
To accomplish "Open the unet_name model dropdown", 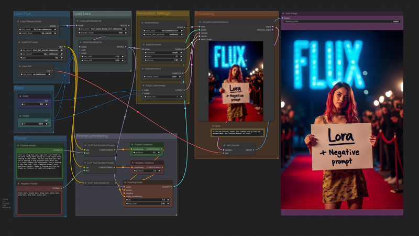I will click(38, 29).
